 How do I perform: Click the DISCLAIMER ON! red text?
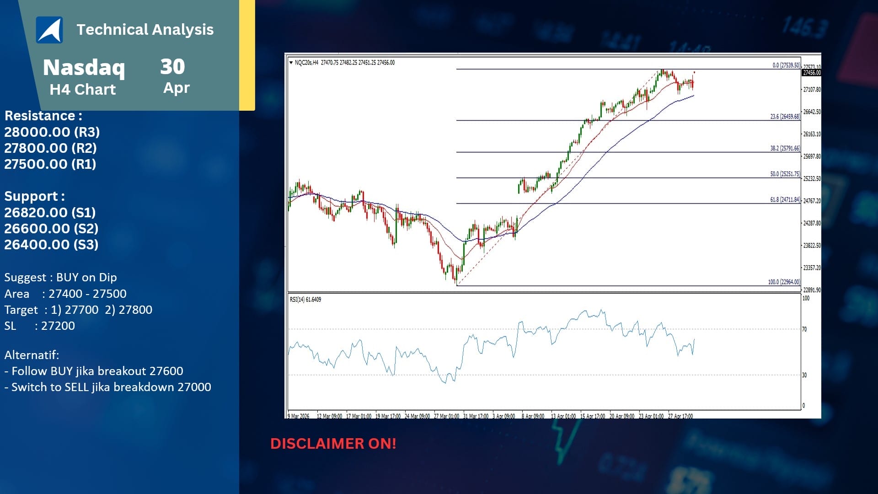333,444
